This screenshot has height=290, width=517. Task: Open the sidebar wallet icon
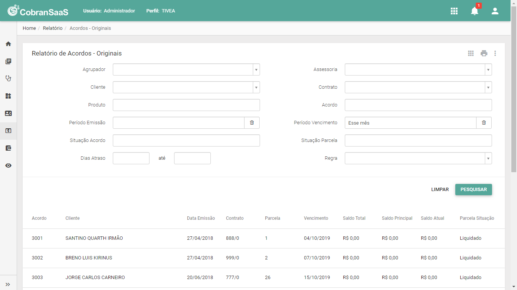coord(8,148)
